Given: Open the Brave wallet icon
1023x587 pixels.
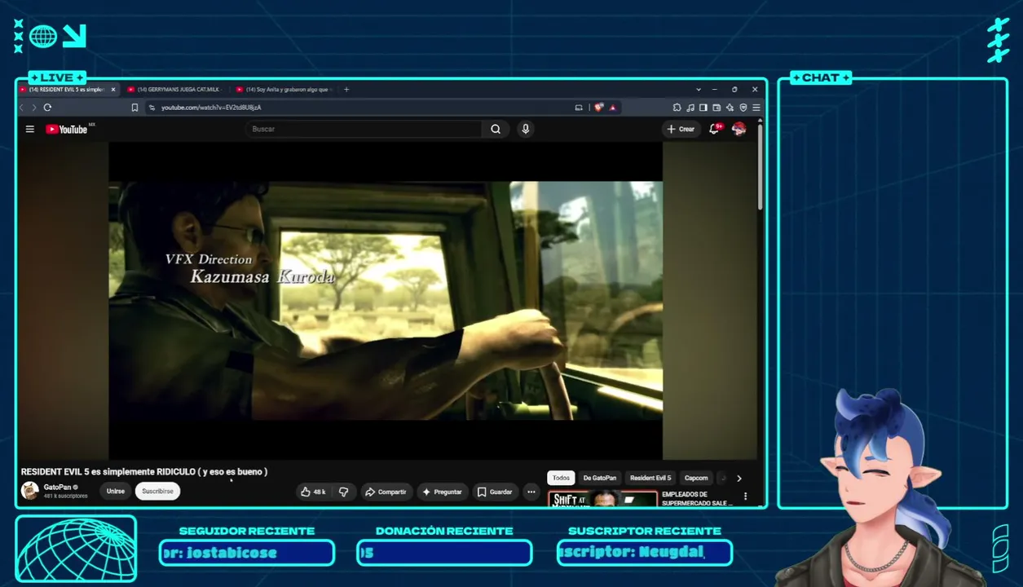Looking at the screenshot, I should 717,108.
